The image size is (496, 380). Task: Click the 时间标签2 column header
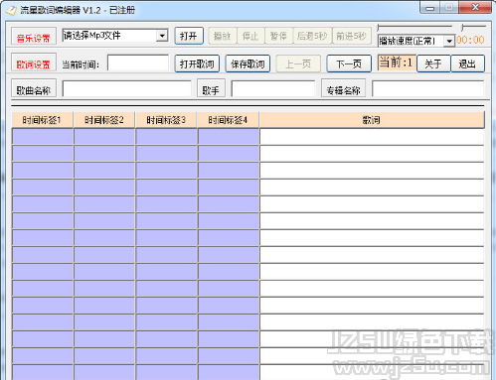[104, 120]
